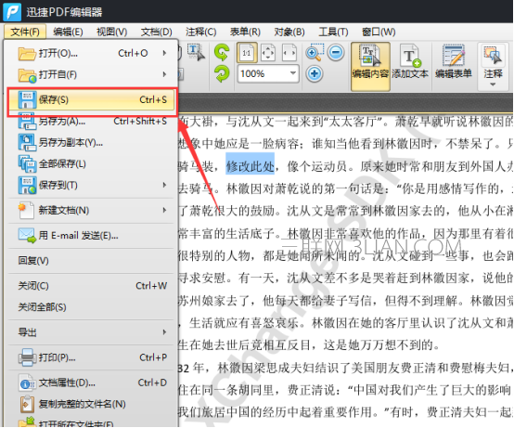Image resolution: width=514 pixels, height=428 pixels.
Task: Click the fit width view icon
Action: coord(289,53)
